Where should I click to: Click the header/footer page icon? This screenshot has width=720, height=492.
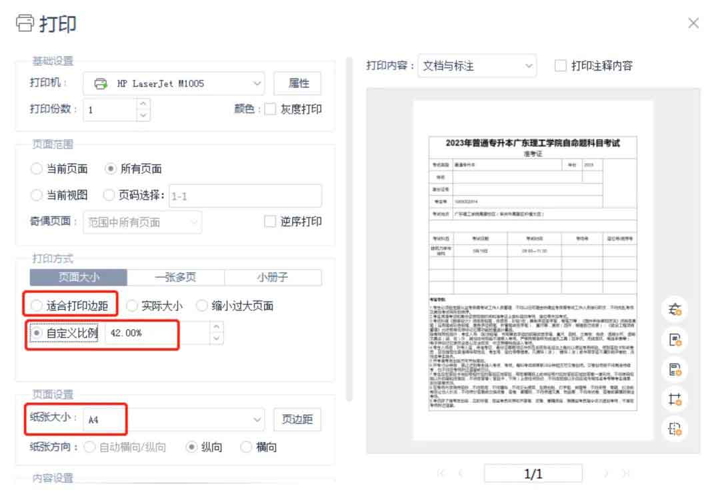point(675,369)
